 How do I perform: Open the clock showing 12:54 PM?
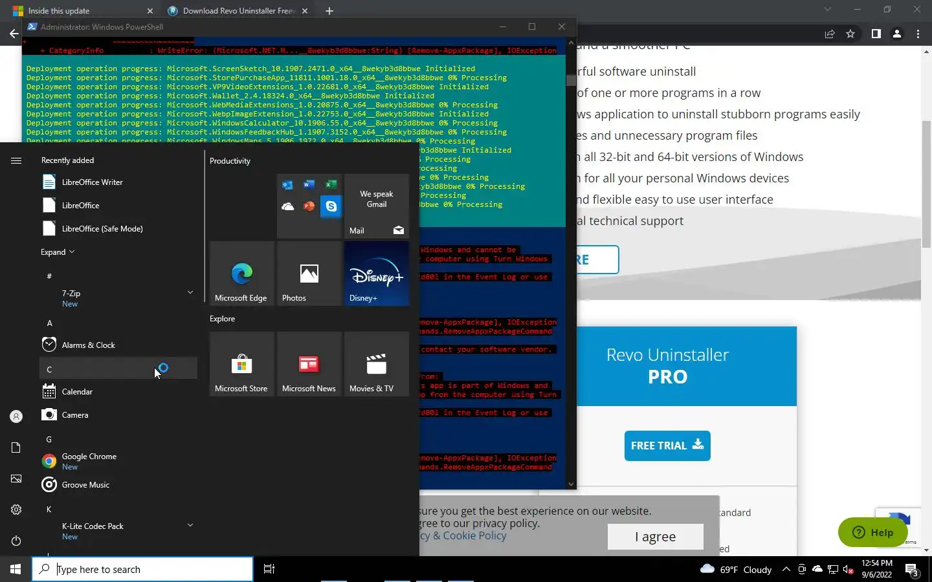click(877, 569)
